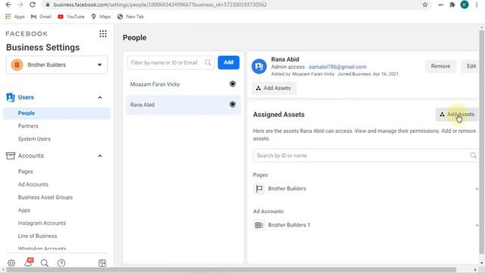The height and width of the screenshot is (273, 485).
Task: Open Brother Builders business account dropdown
Action: (57, 65)
